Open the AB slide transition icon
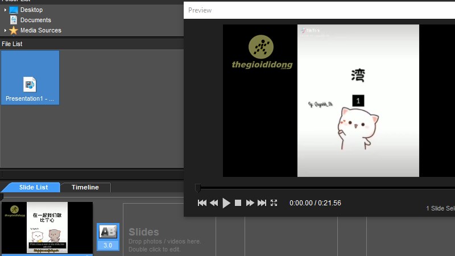Viewport: 455px width, 256px height. 107,232
